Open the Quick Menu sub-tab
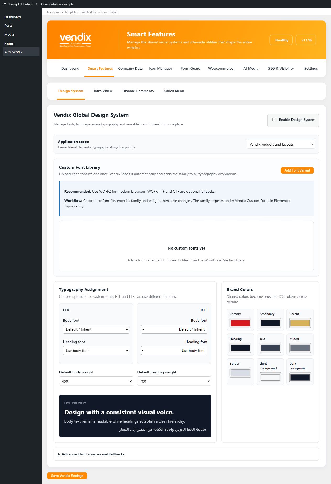Image resolution: width=331 pixels, height=484 pixels. (x=174, y=91)
